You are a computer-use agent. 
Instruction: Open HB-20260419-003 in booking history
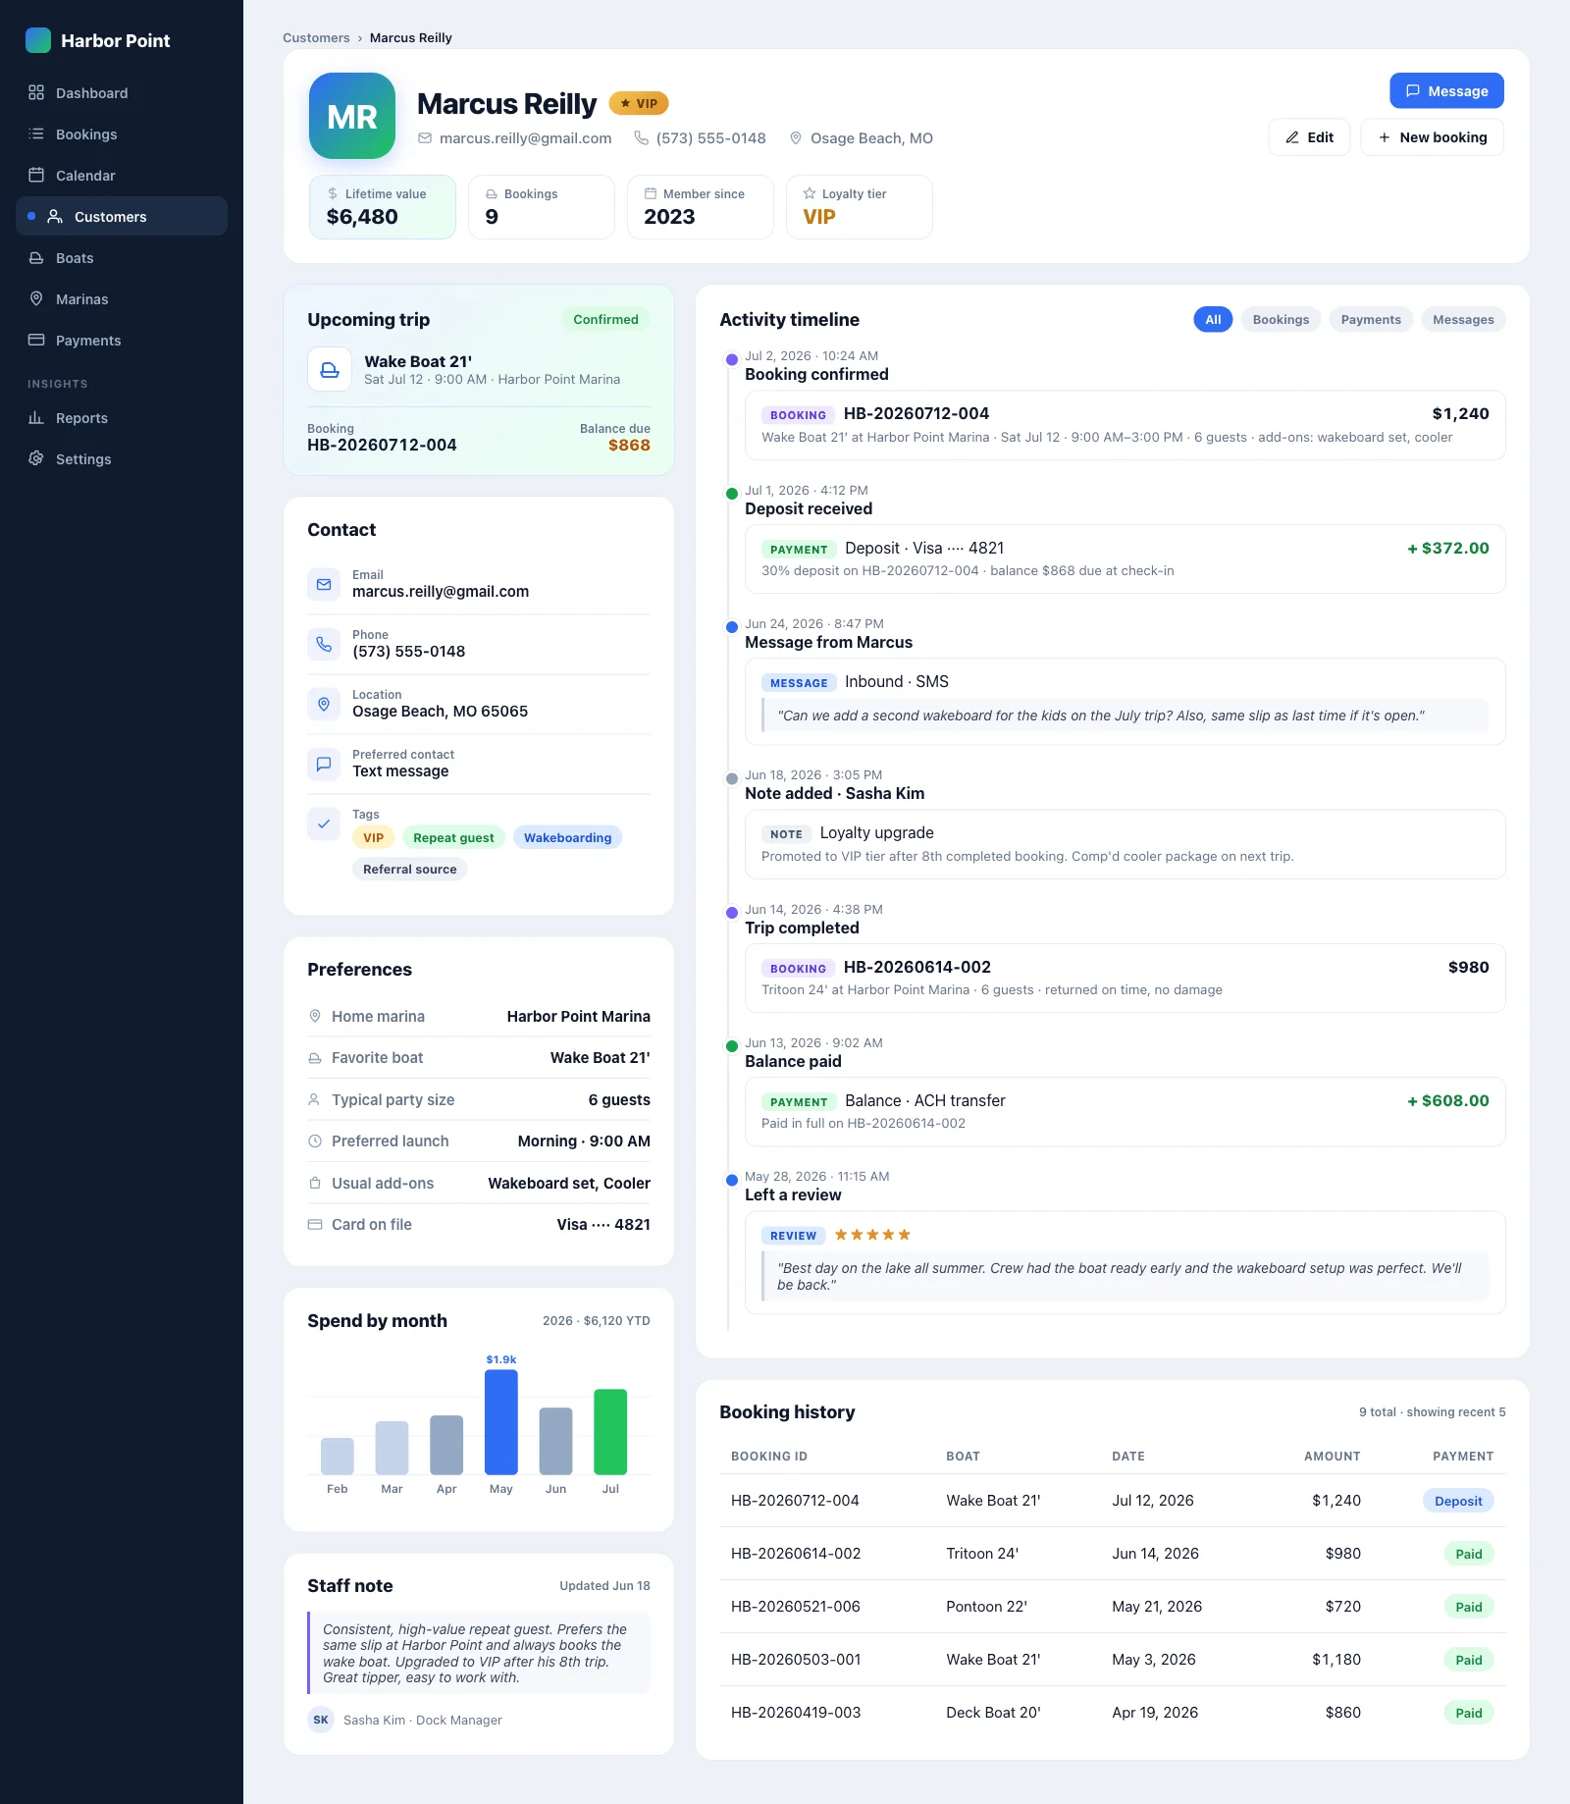(796, 1713)
